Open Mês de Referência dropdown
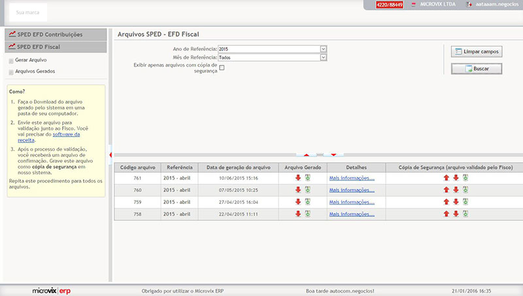 [323, 58]
